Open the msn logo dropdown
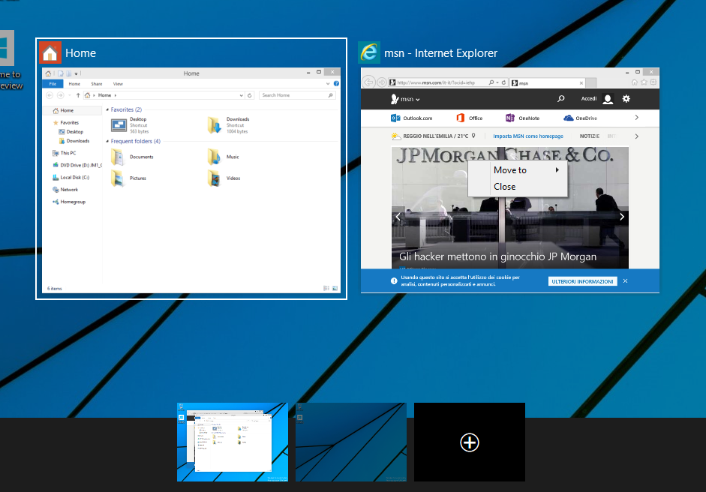Viewport: 706px width, 492px height. (x=405, y=99)
